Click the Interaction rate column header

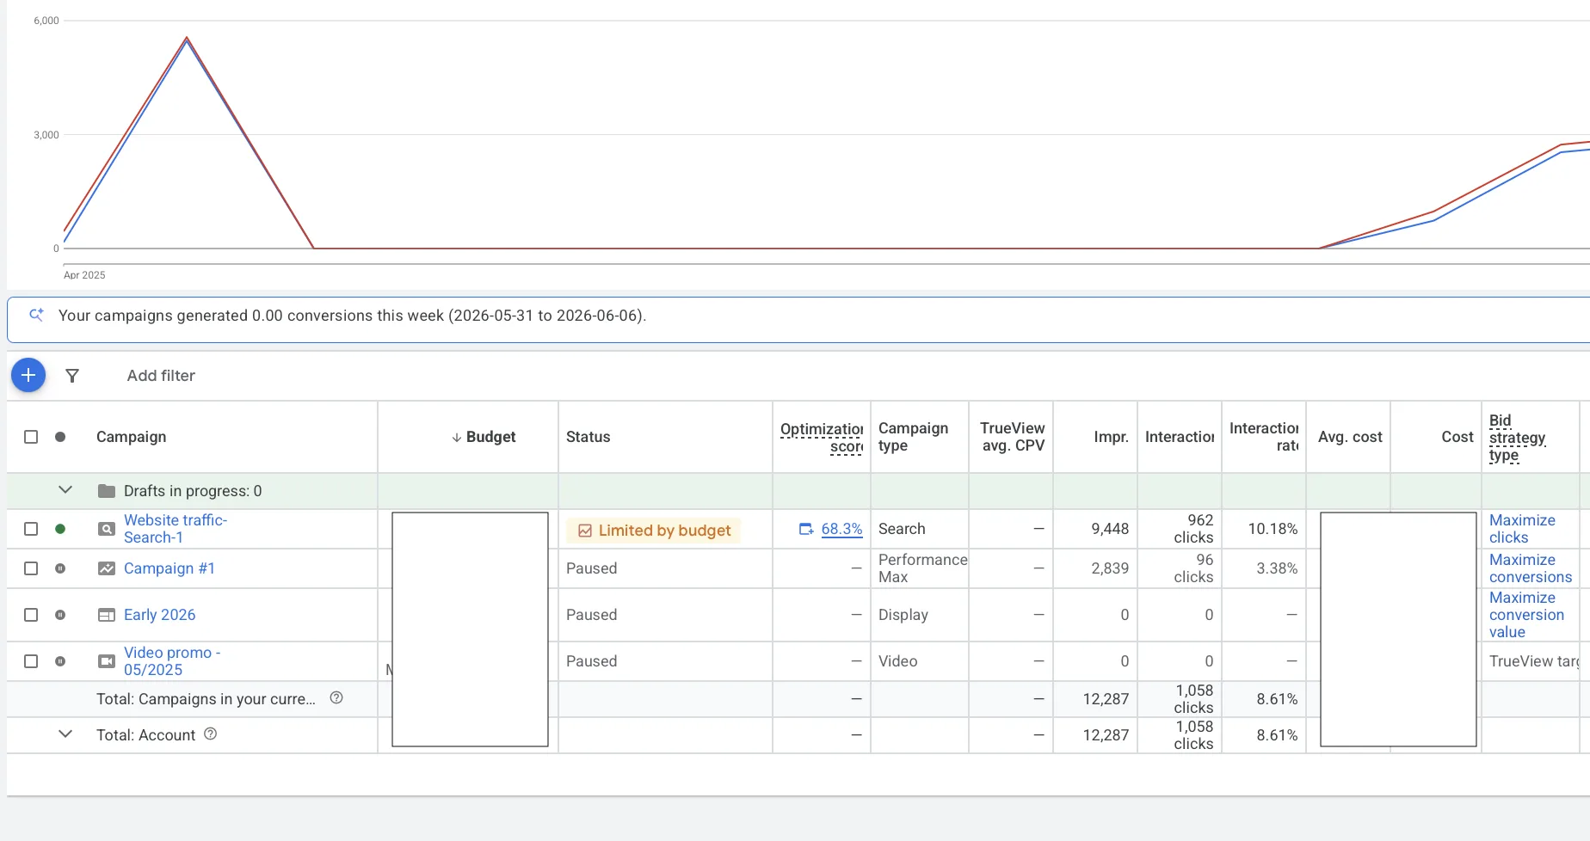tap(1264, 437)
